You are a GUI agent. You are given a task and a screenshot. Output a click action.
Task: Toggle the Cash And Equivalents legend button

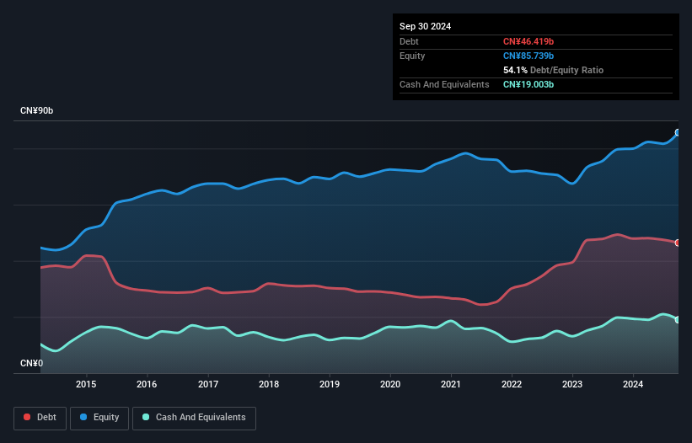[x=194, y=418]
